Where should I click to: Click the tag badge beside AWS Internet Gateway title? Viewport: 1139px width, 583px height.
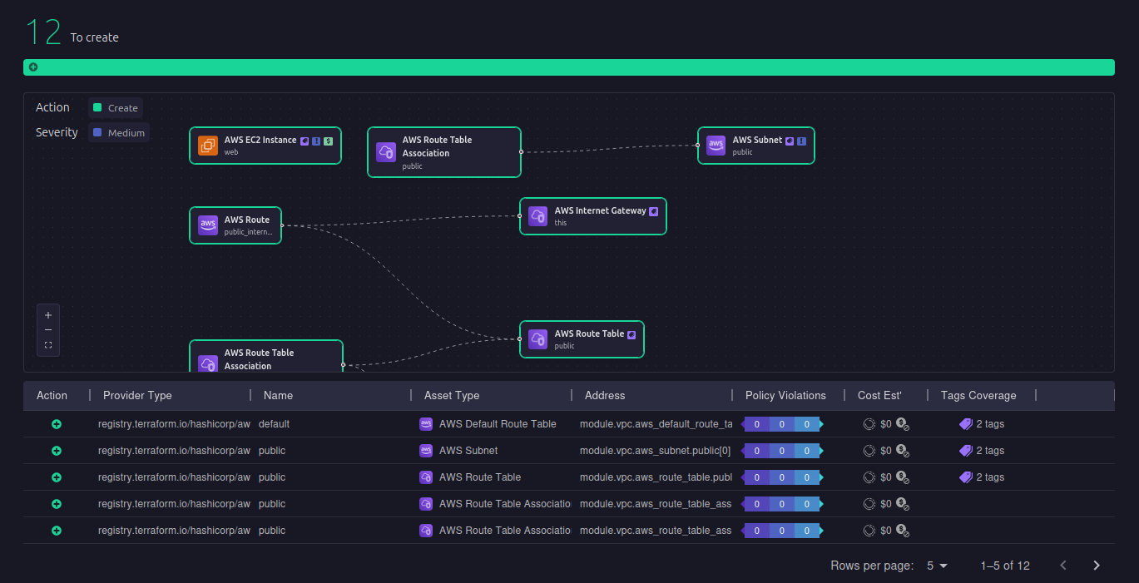[654, 211]
